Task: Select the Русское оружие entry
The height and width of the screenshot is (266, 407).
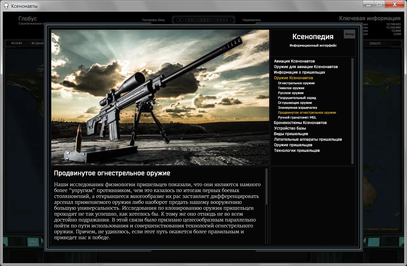Action: (x=291, y=93)
